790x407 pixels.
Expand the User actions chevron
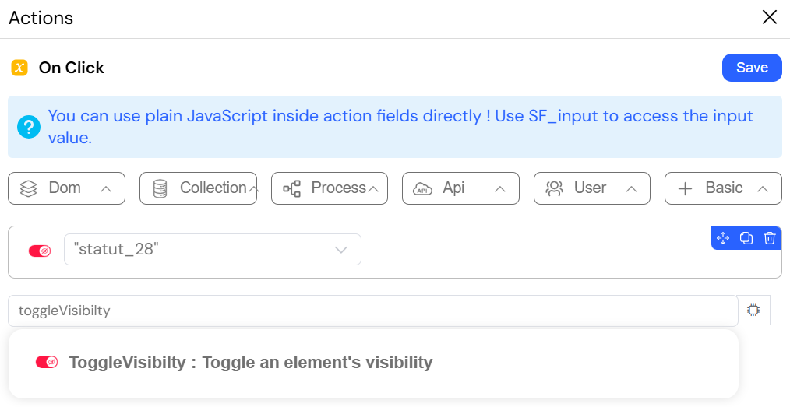point(631,189)
